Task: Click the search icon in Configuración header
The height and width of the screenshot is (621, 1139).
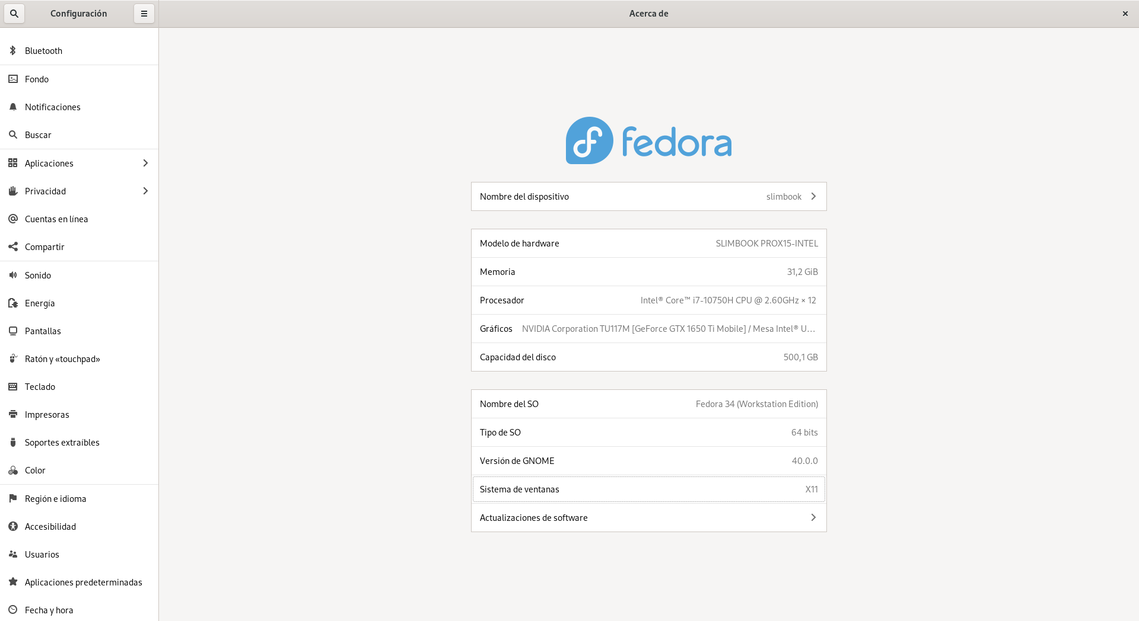Action: pos(14,14)
